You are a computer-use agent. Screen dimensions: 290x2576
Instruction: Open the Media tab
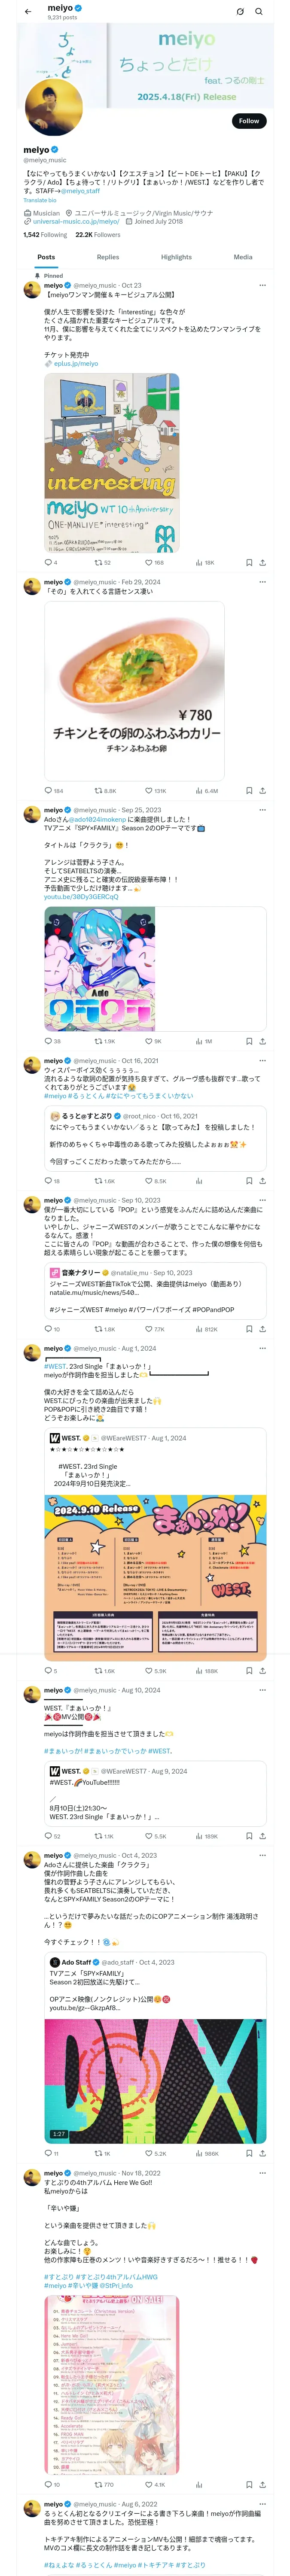[x=243, y=257]
